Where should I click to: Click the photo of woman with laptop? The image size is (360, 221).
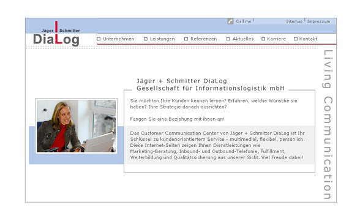tap(77, 126)
